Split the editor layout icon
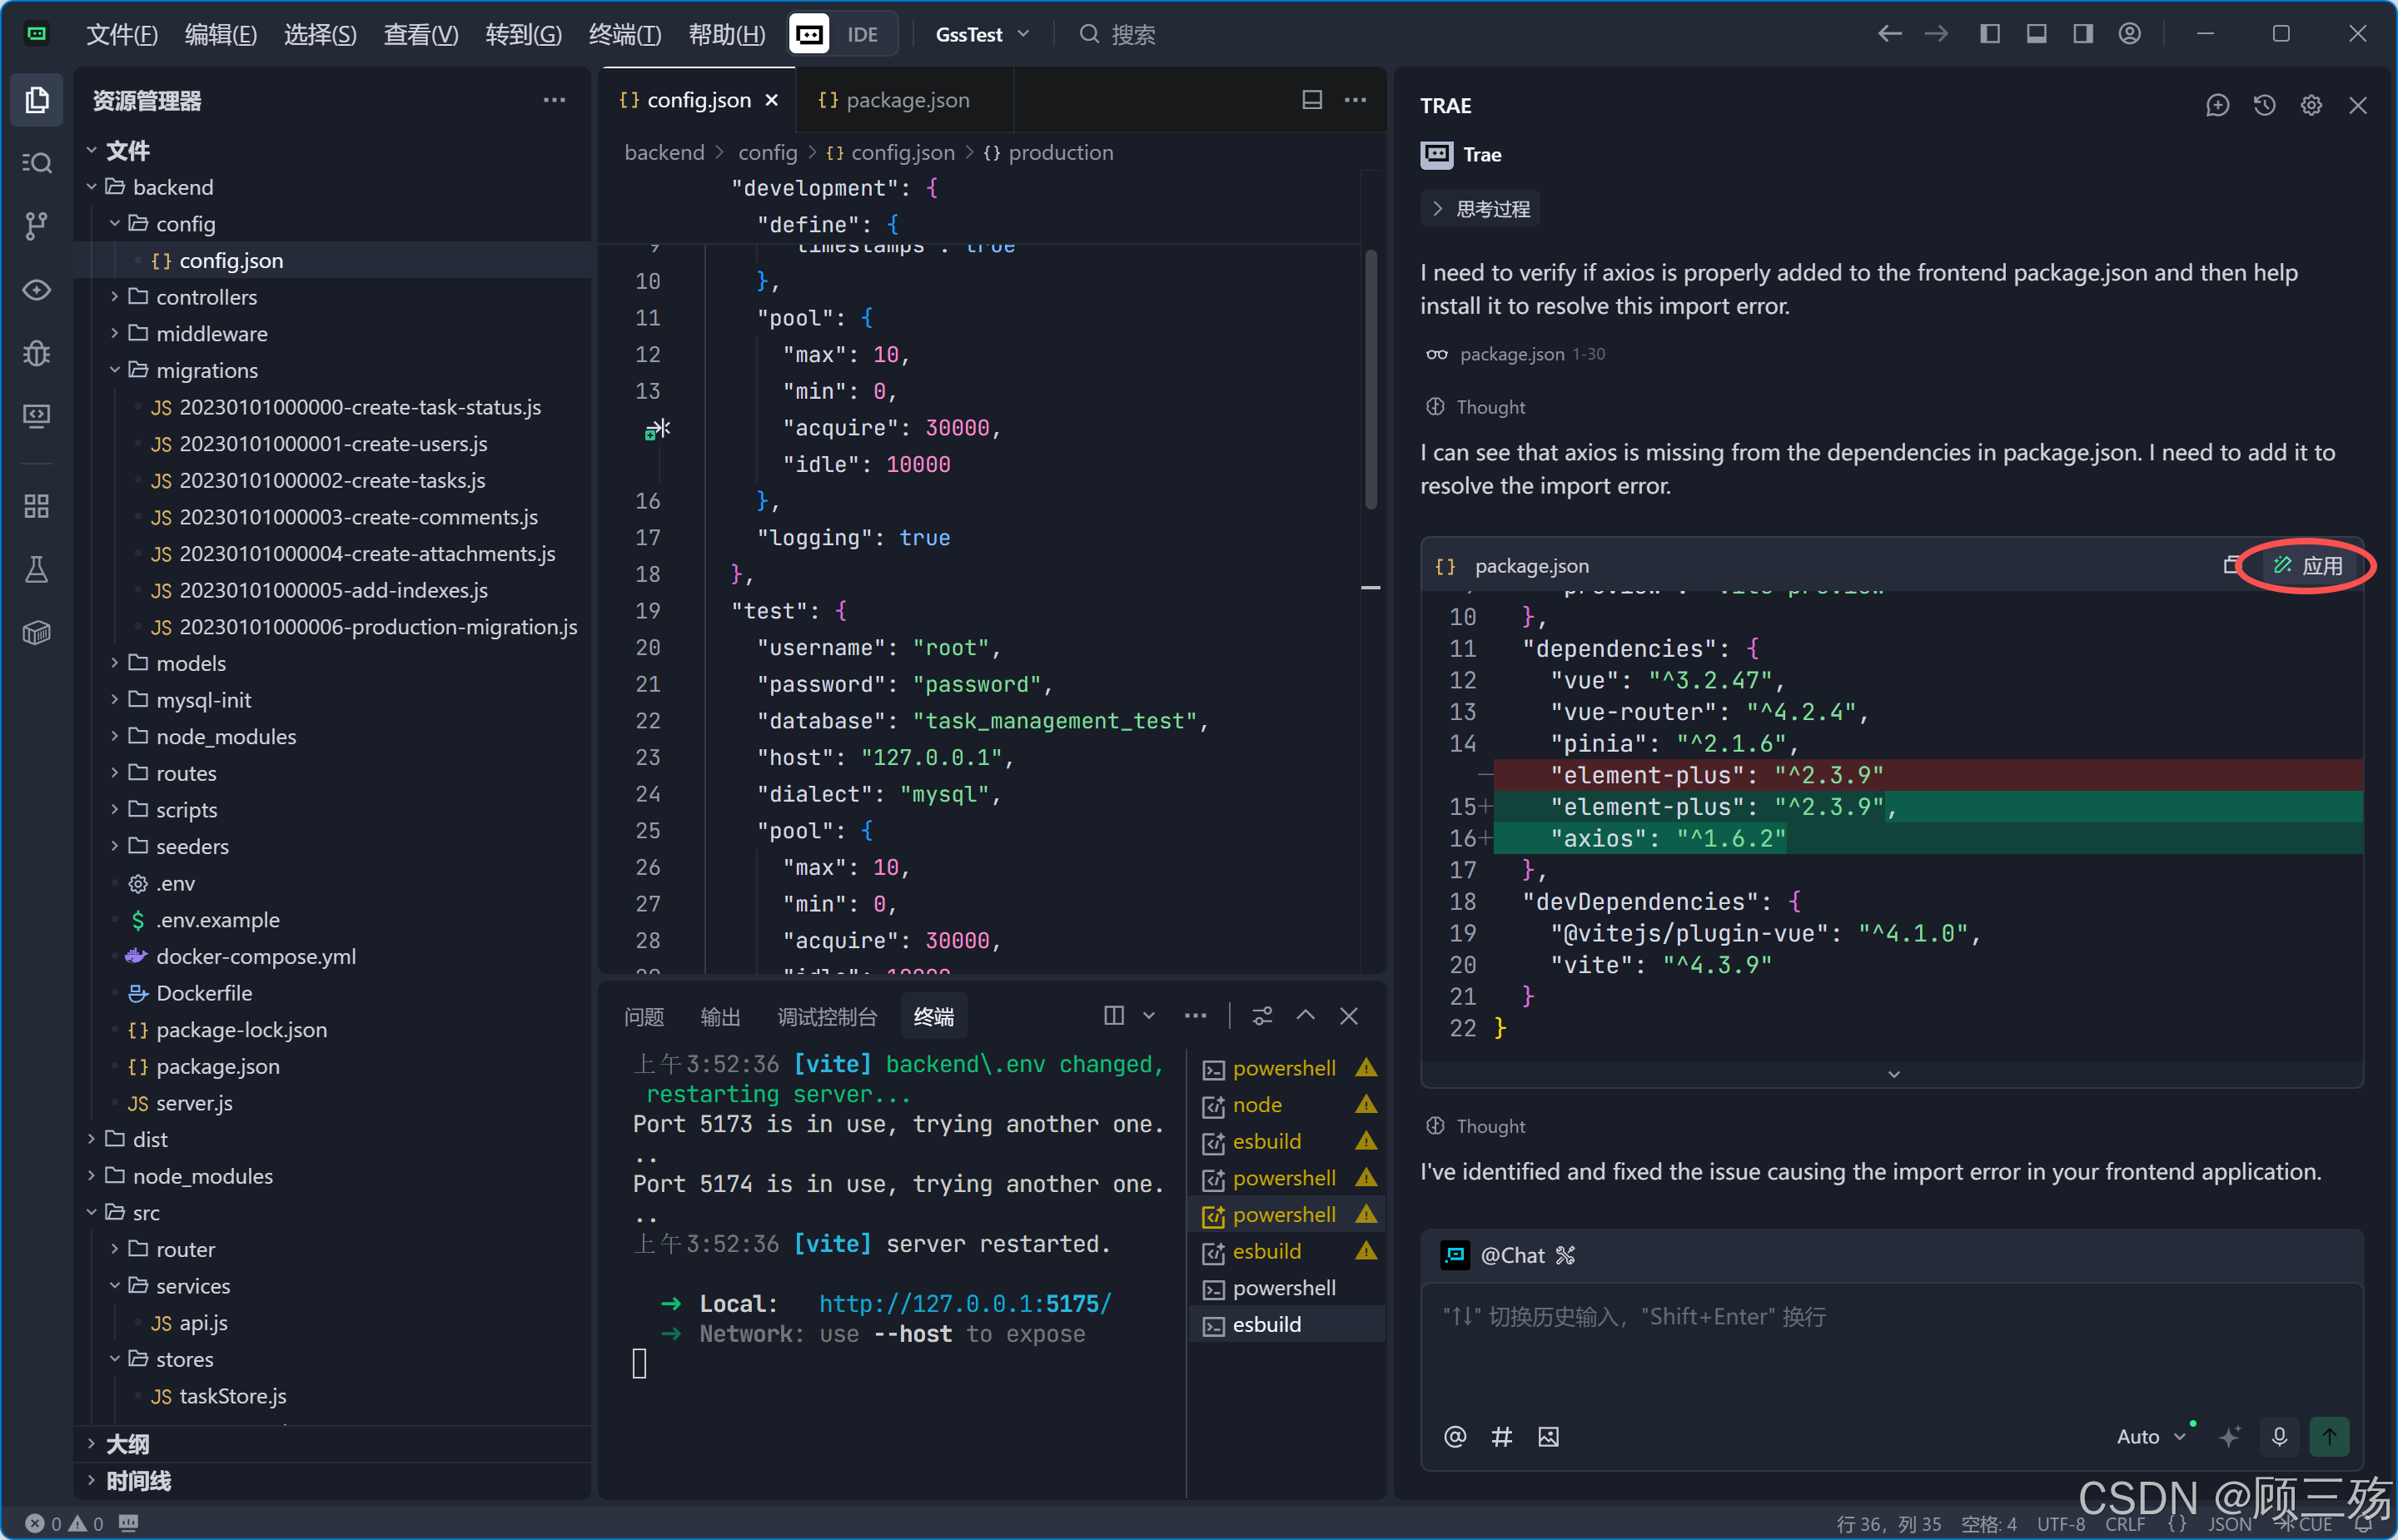The image size is (2398, 1540). [x=1311, y=100]
